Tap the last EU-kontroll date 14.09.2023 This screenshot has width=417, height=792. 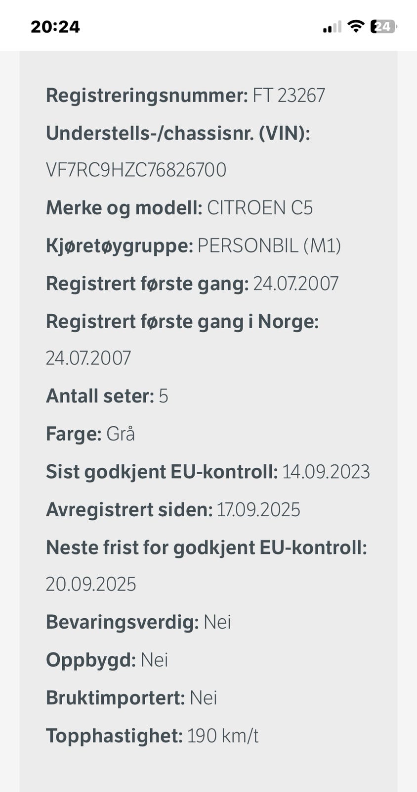point(326,472)
